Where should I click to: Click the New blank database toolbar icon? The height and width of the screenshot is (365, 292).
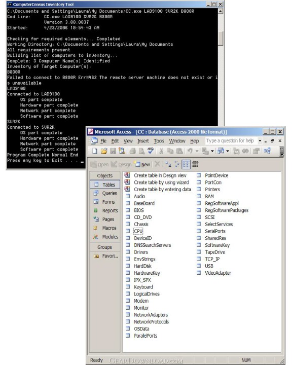[95, 151]
